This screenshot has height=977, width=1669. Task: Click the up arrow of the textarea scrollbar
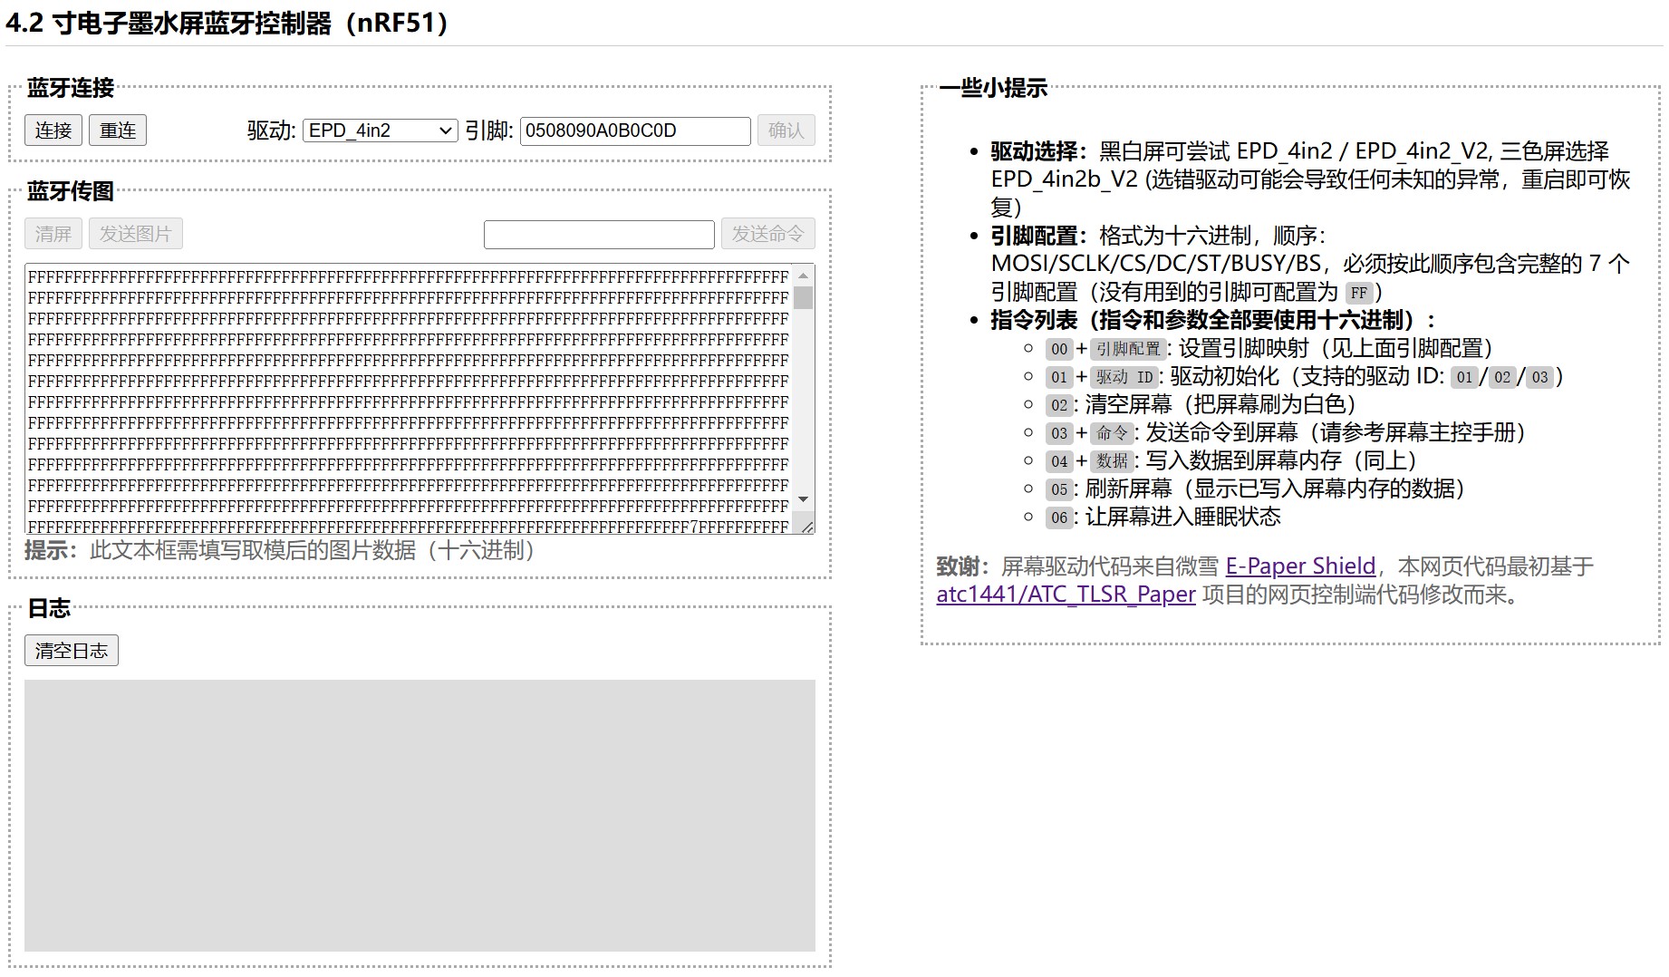pyautogui.click(x=803, y=276)
